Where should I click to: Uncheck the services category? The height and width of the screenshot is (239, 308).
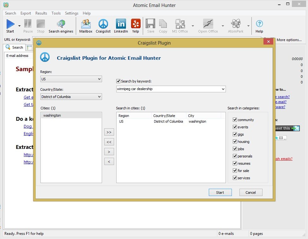[x=235, y=178]
